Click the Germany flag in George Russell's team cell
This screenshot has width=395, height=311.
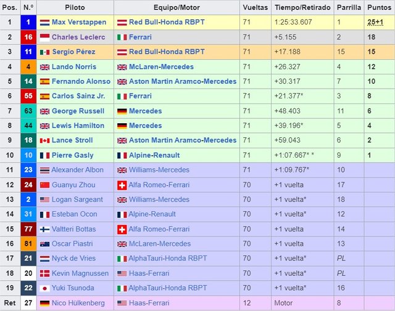(x=122, y=111)
